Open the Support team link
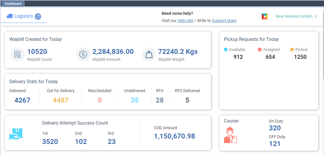The height and width of the screenshot is (155, 324). (x=224, y=21)
